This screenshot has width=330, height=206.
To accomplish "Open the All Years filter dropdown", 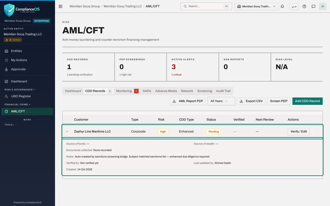I will 221,101.
